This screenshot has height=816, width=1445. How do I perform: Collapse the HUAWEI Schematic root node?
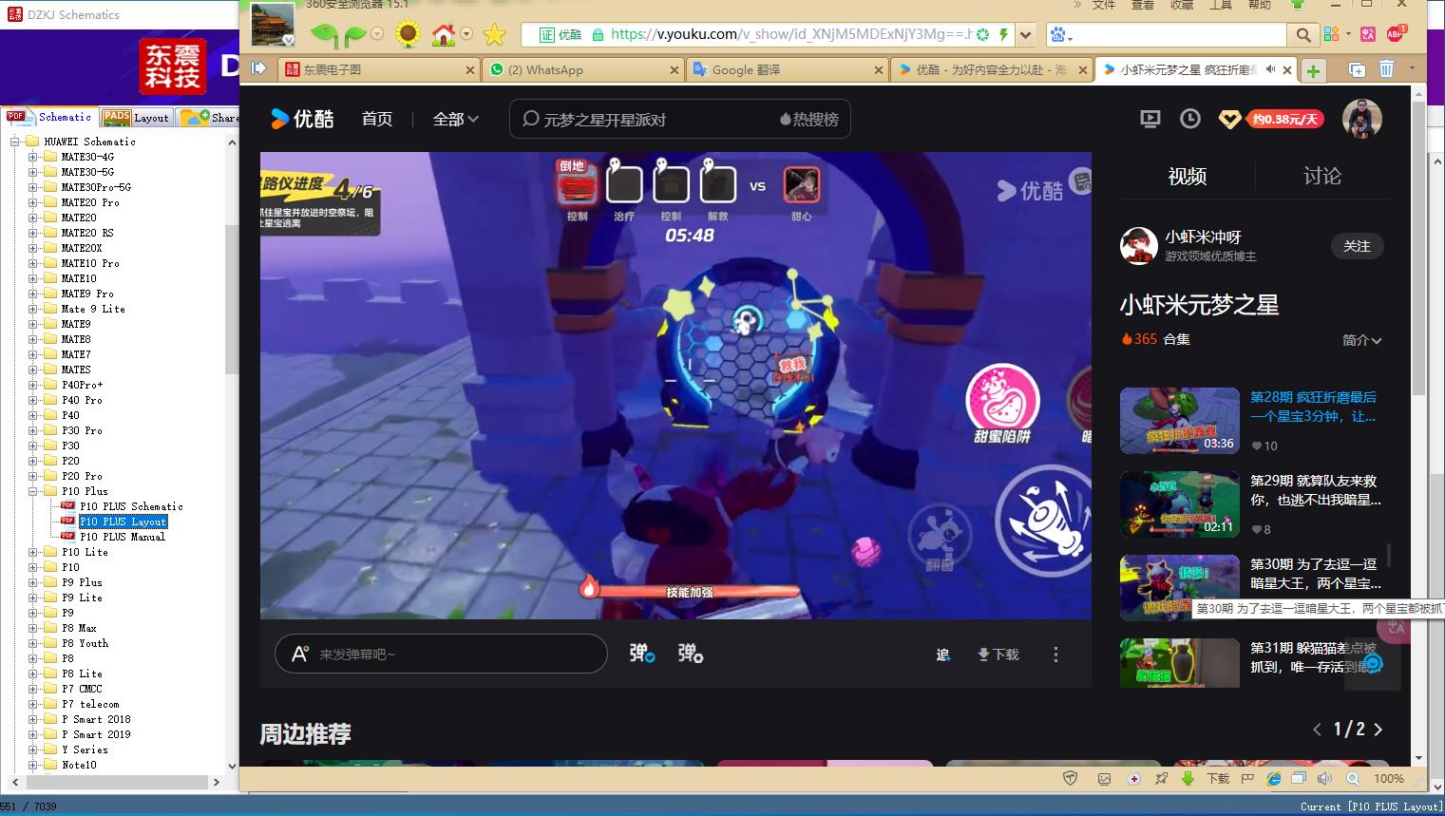point(15,142)
